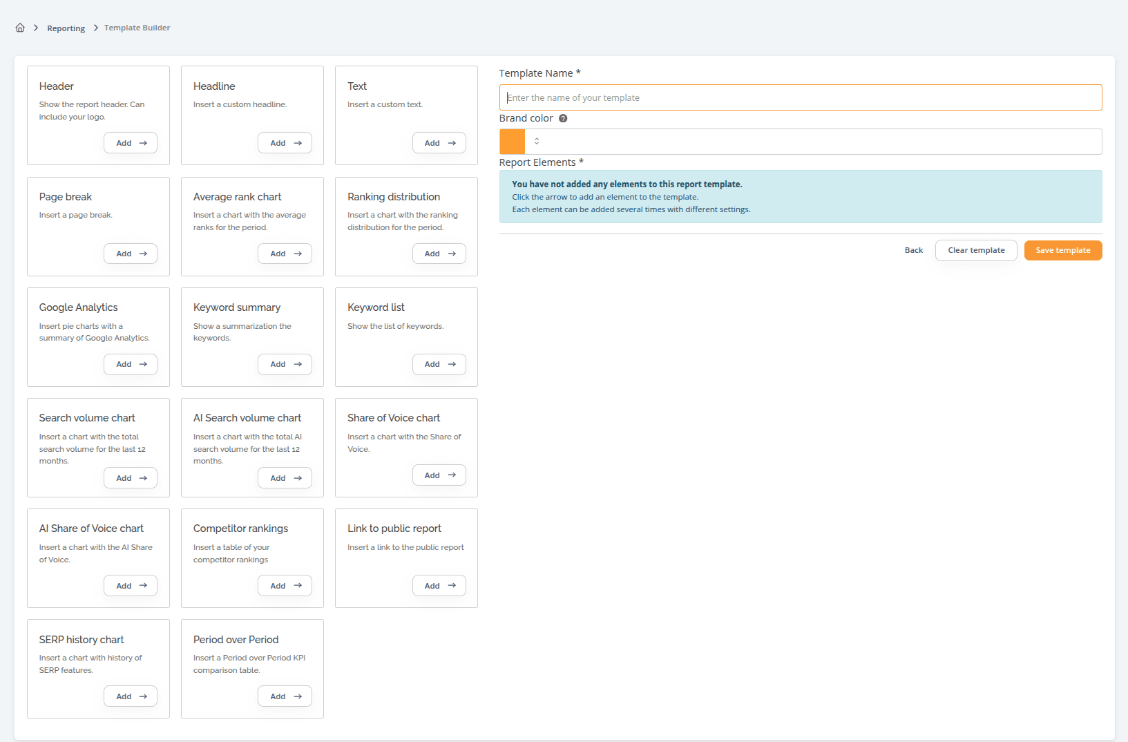Add the Text element

point(439,143)
